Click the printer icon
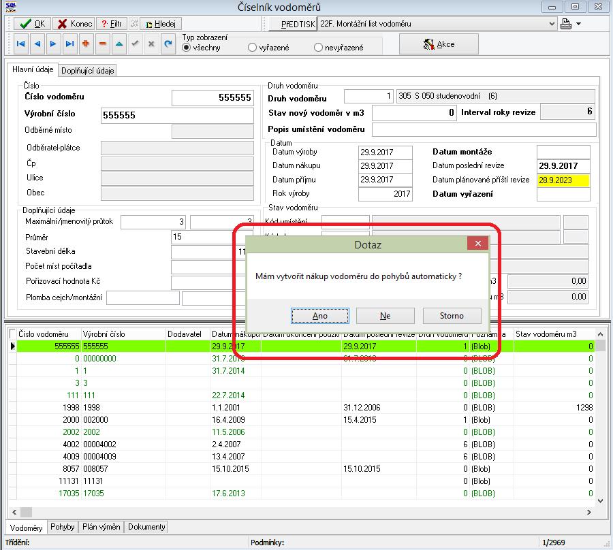The height and width of the screenshot is (550, 613). 566,24
